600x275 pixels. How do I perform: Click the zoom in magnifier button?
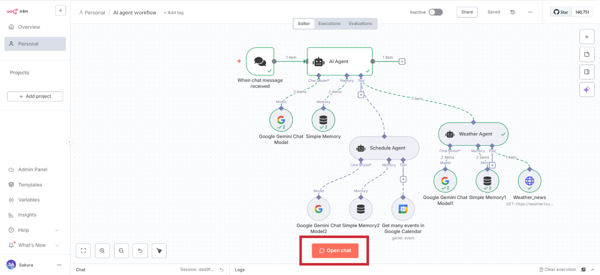tap(102, 250)
